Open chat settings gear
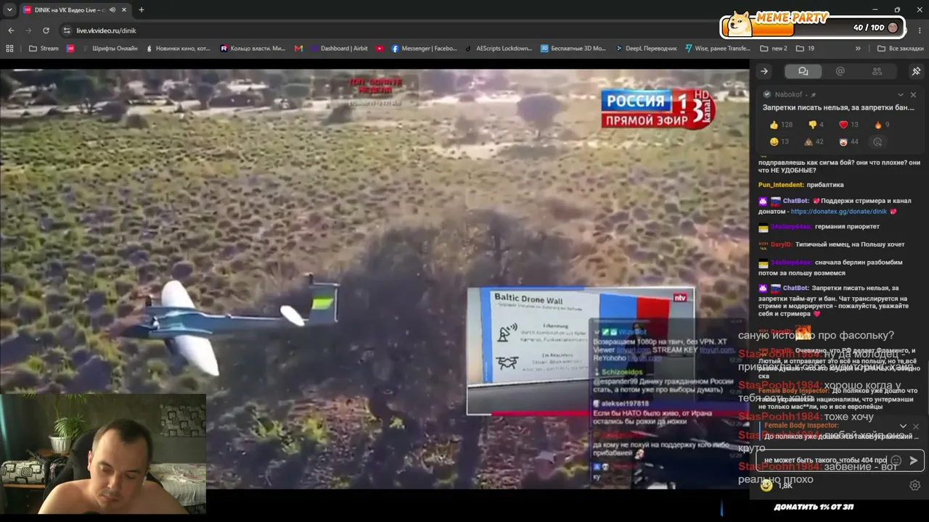This screenshot has height=522, width=929. (x=915, y=485)
